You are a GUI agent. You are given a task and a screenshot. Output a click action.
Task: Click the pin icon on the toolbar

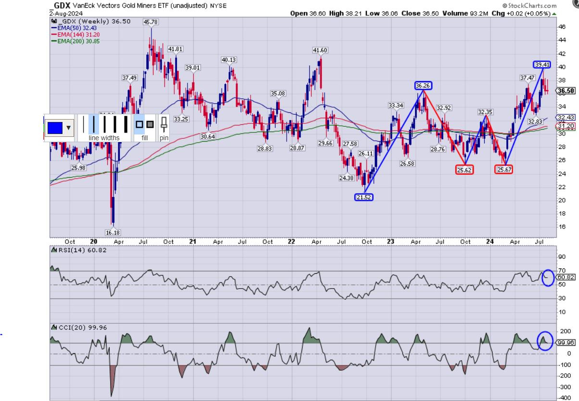(164, 124)
